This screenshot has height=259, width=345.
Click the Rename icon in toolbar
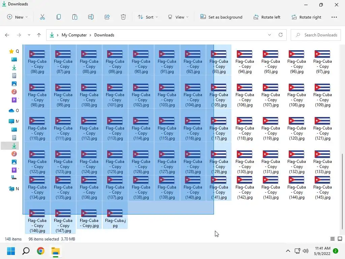[x=91, y=17]
